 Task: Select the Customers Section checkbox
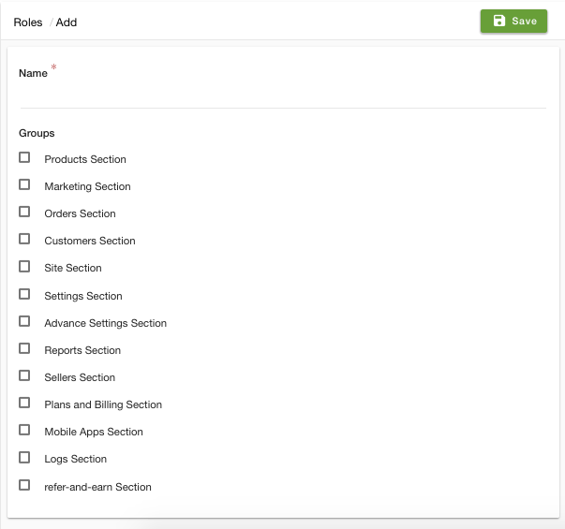pos(24,239)
